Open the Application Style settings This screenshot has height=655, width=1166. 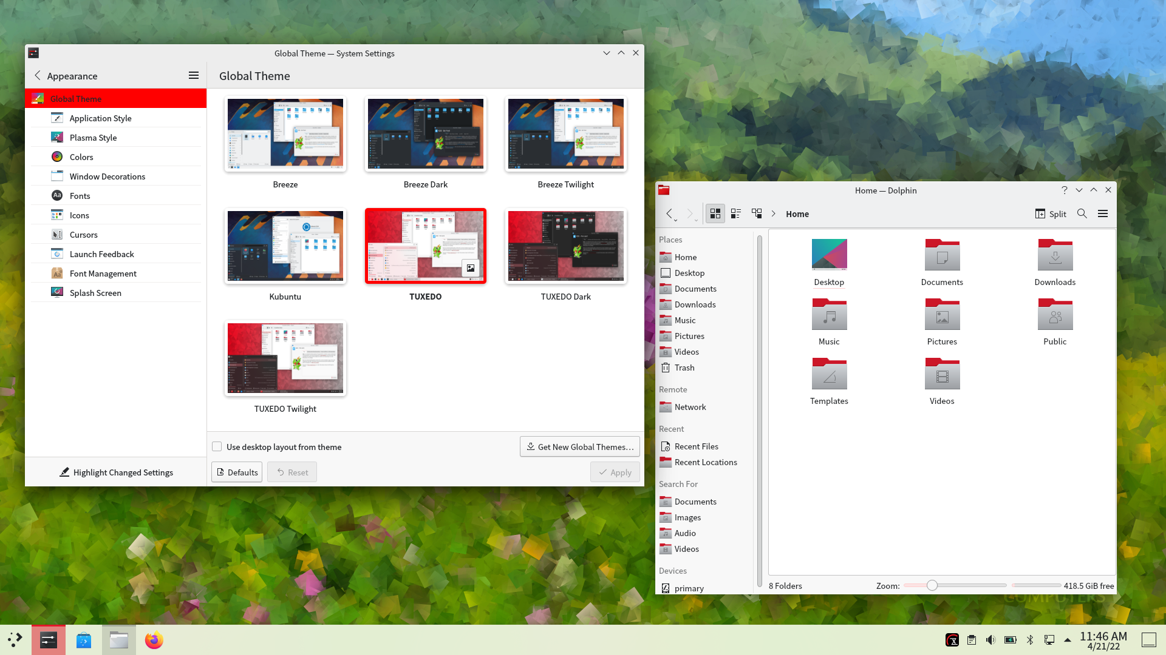tap(116, 118)
